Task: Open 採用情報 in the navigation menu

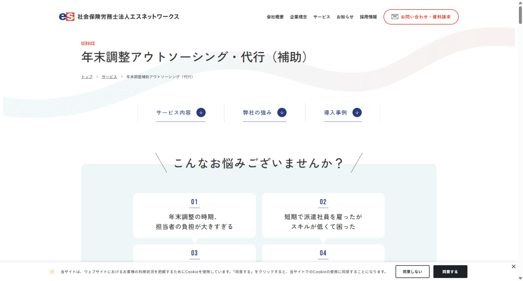Action: pyautogui.click(x=368, y=17)
